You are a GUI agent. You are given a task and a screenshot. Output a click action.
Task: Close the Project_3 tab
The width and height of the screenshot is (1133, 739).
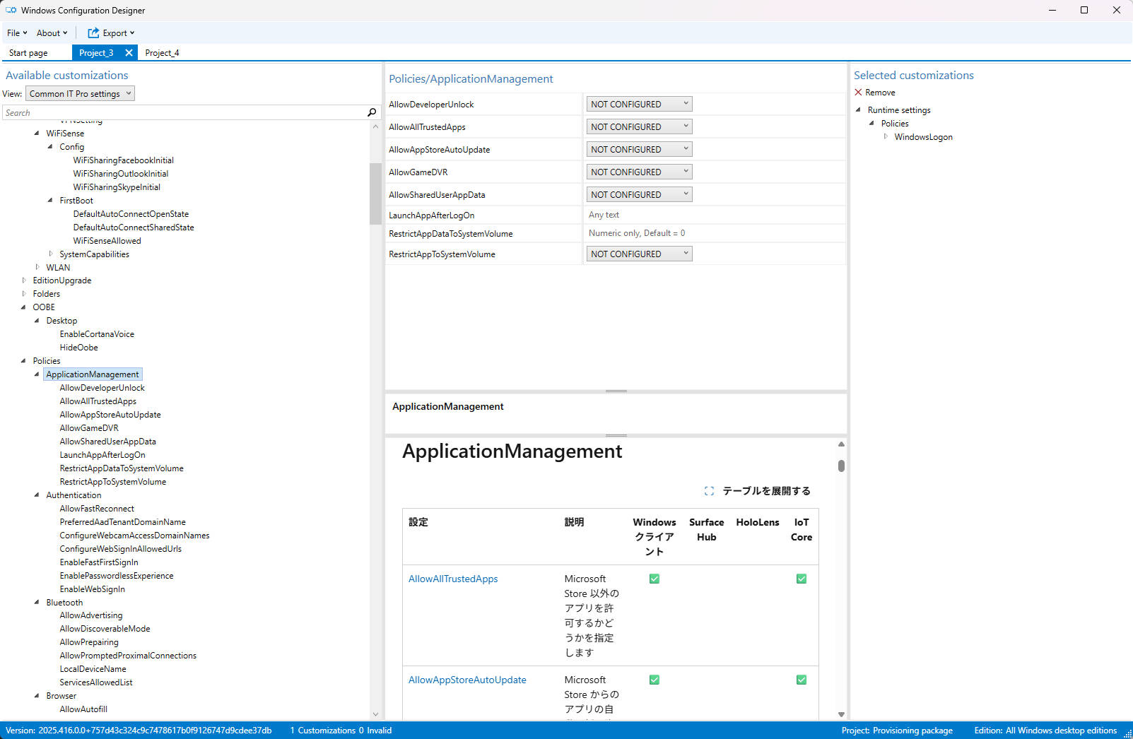pyautogui.click(x=129, y=53)
